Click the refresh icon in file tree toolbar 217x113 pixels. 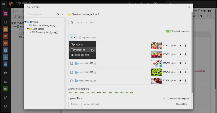[58, 14]
